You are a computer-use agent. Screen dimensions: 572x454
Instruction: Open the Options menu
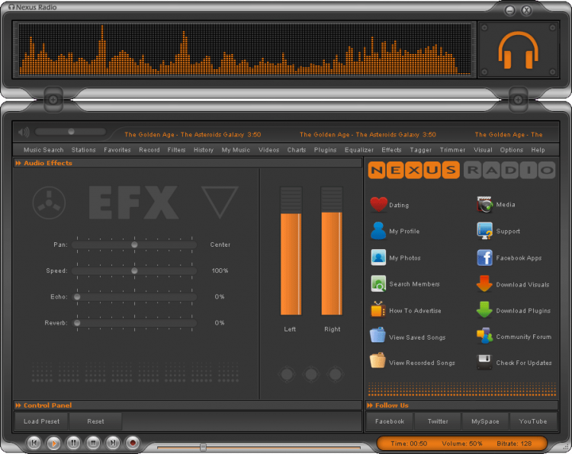[x=512, y=150]
